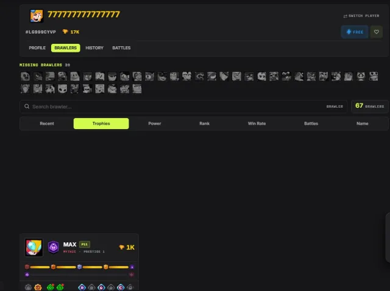Sort brawlers by Rank
This screenshot has height=291, width=390.
(x=205, y=124)
